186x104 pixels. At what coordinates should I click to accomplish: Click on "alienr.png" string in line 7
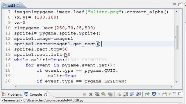(105, 12)
